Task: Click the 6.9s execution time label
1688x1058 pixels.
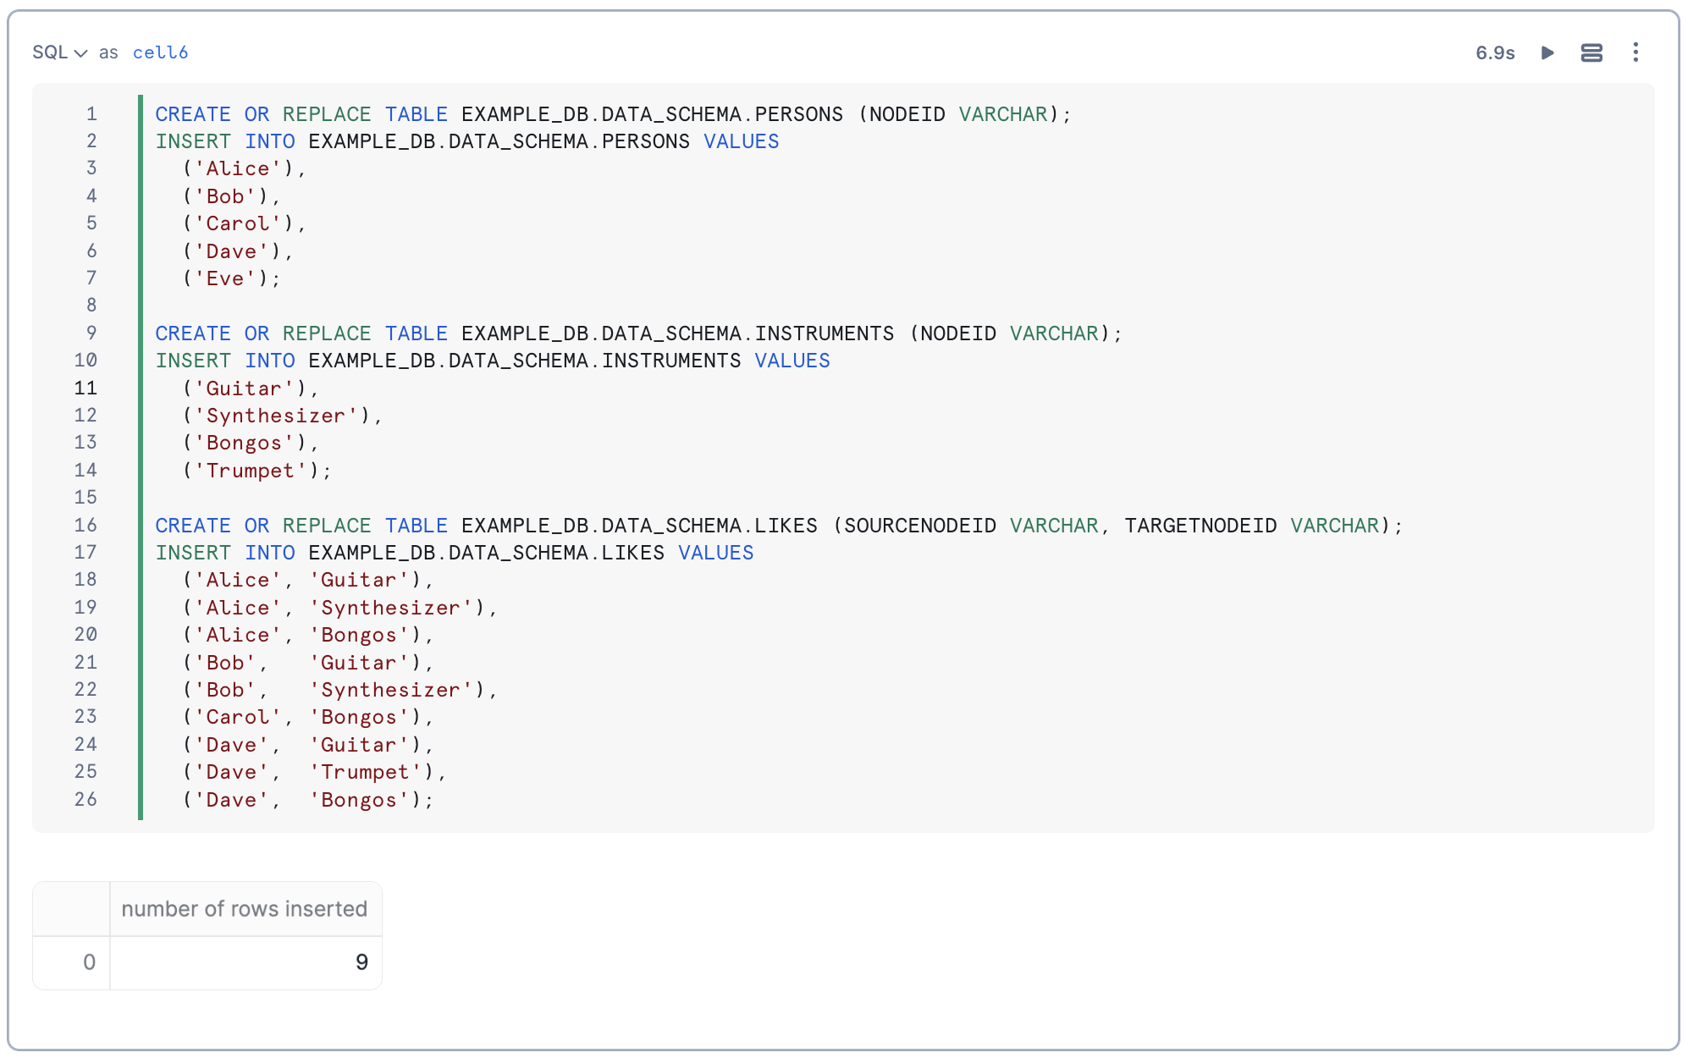Action: tap(1495, 52)
